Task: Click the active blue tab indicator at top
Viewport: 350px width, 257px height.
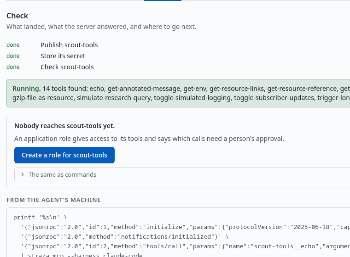Action: (x=163, y=0)
